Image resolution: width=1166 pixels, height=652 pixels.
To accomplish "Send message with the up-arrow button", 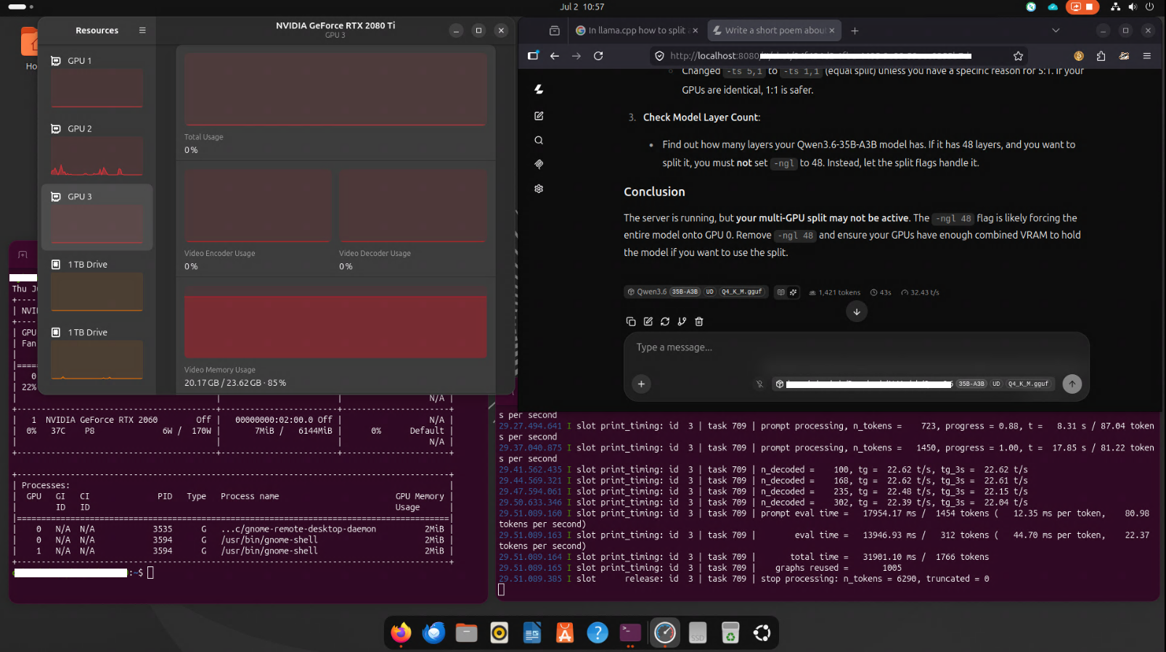I will pos(1072,384).
